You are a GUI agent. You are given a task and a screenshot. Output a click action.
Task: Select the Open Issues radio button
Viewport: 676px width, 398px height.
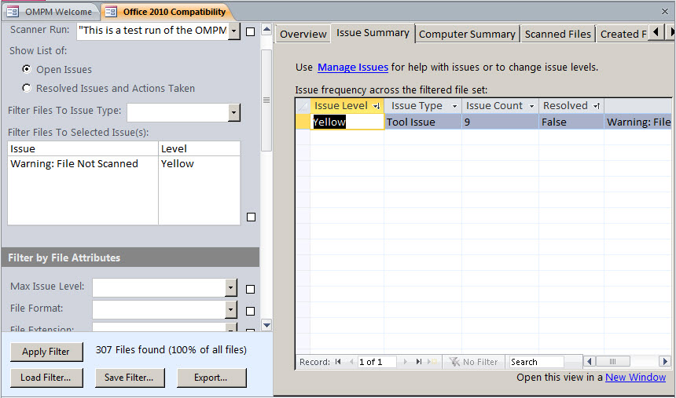coord(27,69)
